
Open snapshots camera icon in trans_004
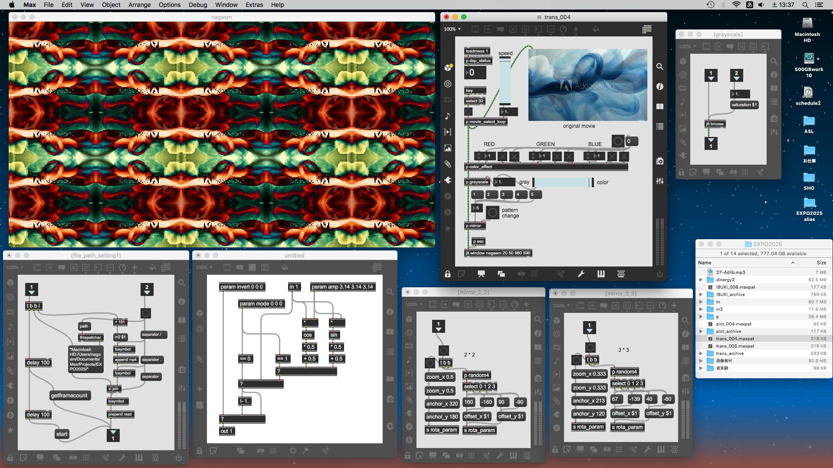click(659, 161)
